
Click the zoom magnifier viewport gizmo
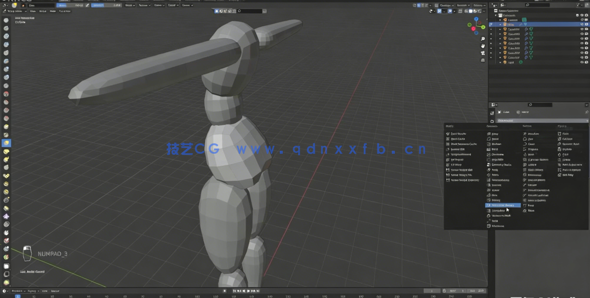pyautogui.click(x=483, y=39)
